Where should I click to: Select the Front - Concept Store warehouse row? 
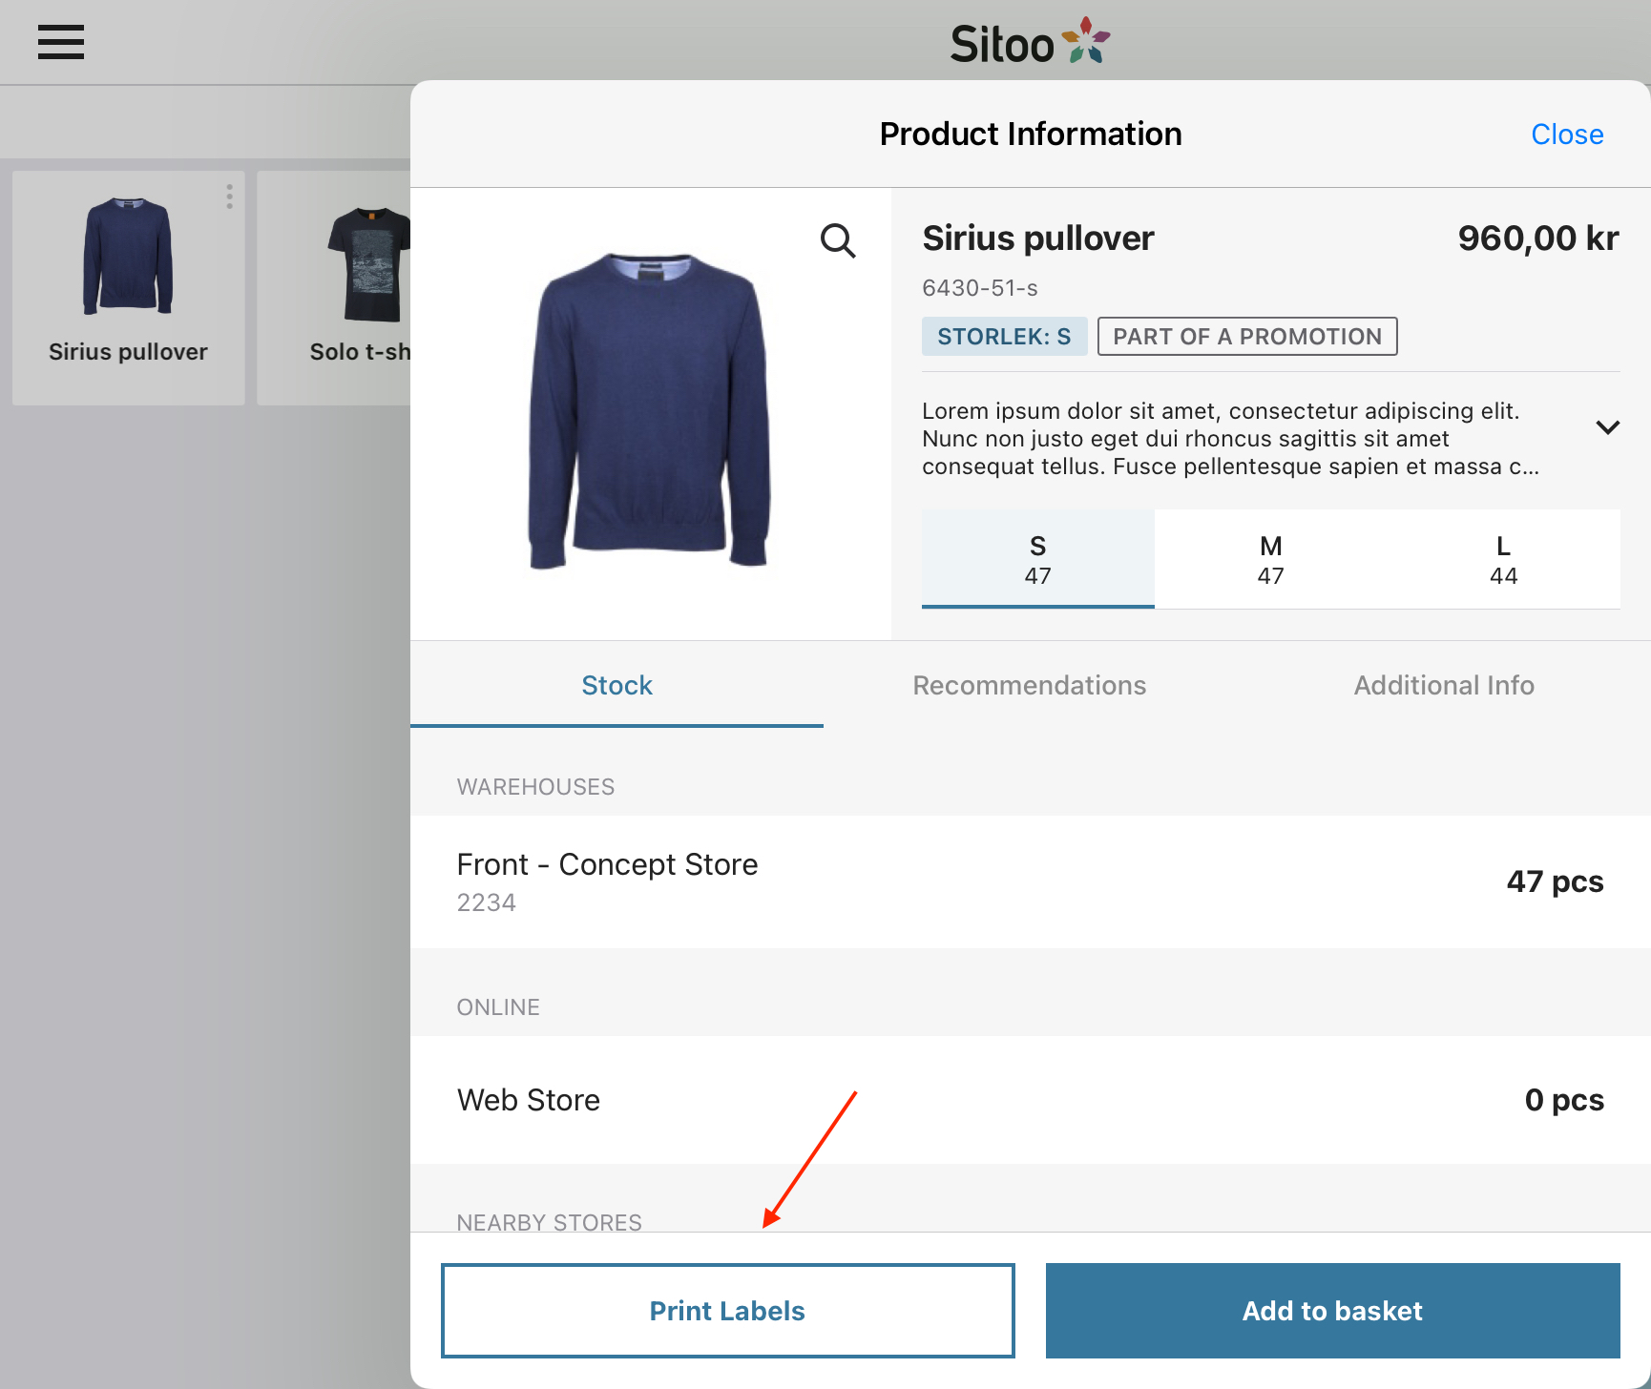[1030, 881]
